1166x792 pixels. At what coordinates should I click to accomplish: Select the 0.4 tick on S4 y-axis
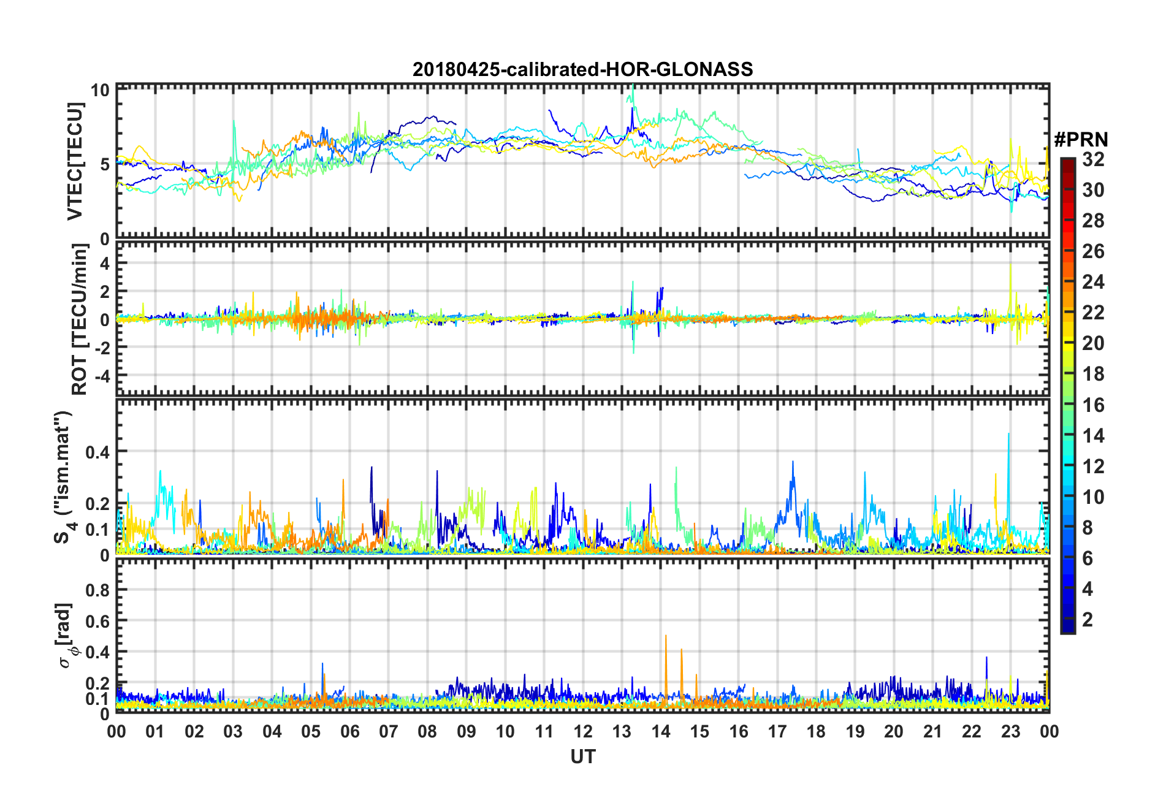(x=97, y=452)
